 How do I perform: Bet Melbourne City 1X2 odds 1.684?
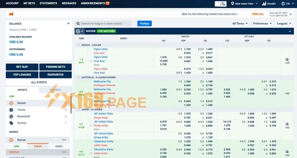(163, 89)
